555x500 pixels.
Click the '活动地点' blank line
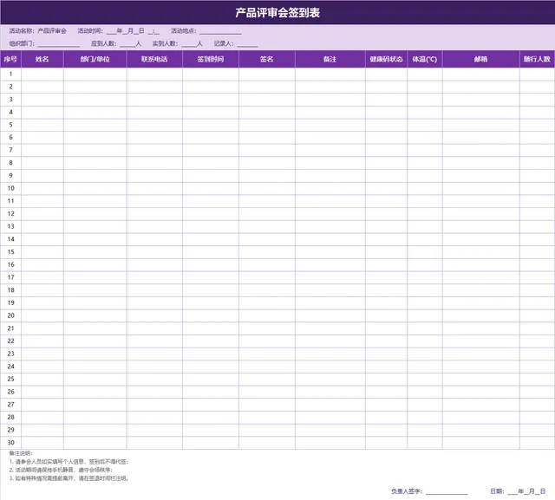220,32
